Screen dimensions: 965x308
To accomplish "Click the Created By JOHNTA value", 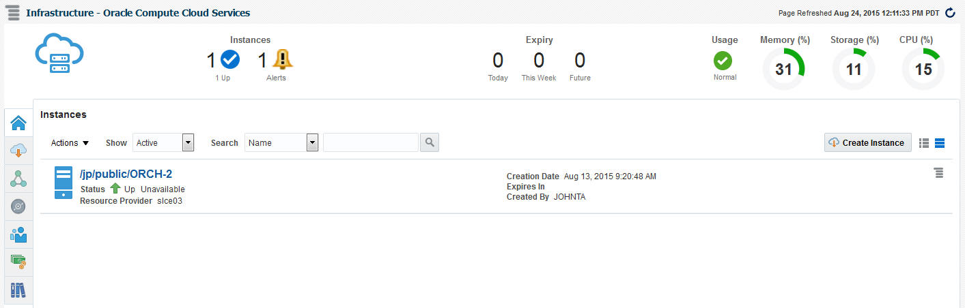I will pos(570,197).
